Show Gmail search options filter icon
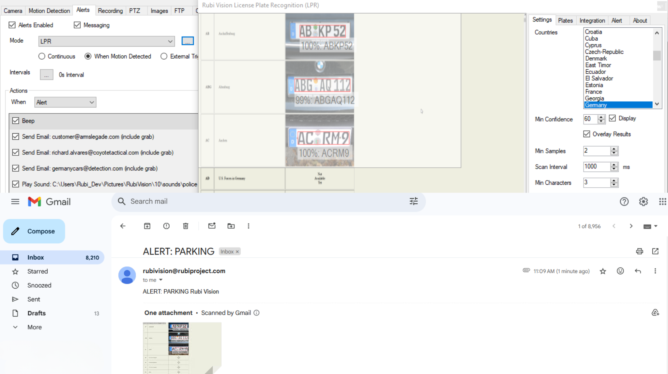668x374 pixels. 414,201
